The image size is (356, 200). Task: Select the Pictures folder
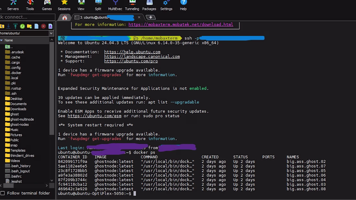point(14,135)
